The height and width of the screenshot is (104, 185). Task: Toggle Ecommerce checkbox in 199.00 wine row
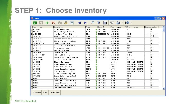(x=152, y=69)
